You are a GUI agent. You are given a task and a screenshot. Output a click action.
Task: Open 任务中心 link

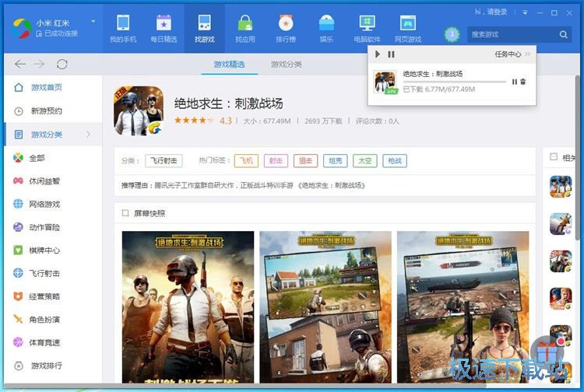point(512,54)
